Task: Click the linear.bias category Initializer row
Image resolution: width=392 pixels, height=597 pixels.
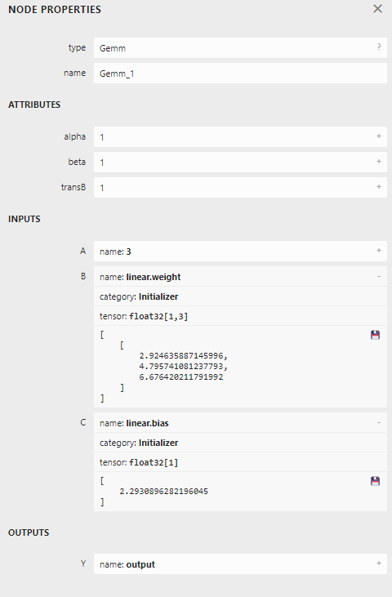Action: (x=240, y=443)
